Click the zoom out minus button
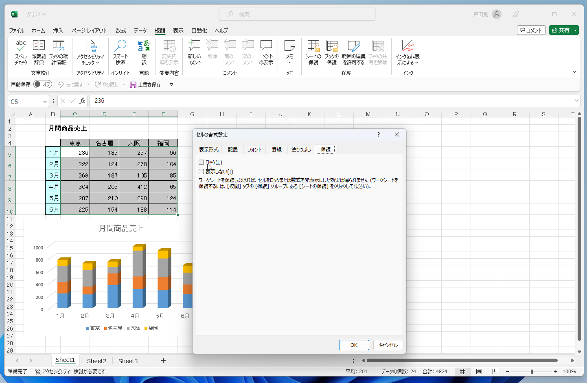Image resolution: width=587 pixels, height=383 pixels. (x=507, y=371)
